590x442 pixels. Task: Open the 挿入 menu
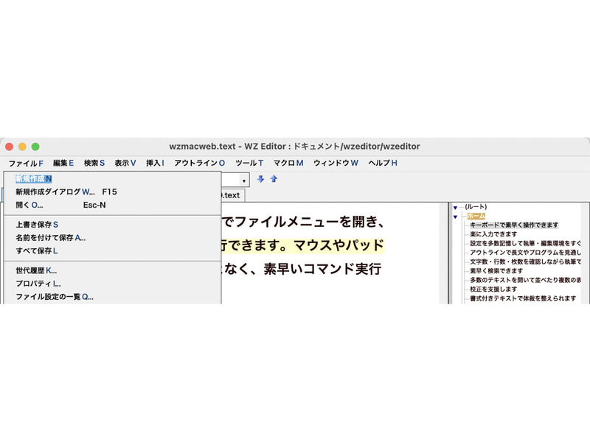click(x=155, y=163)
